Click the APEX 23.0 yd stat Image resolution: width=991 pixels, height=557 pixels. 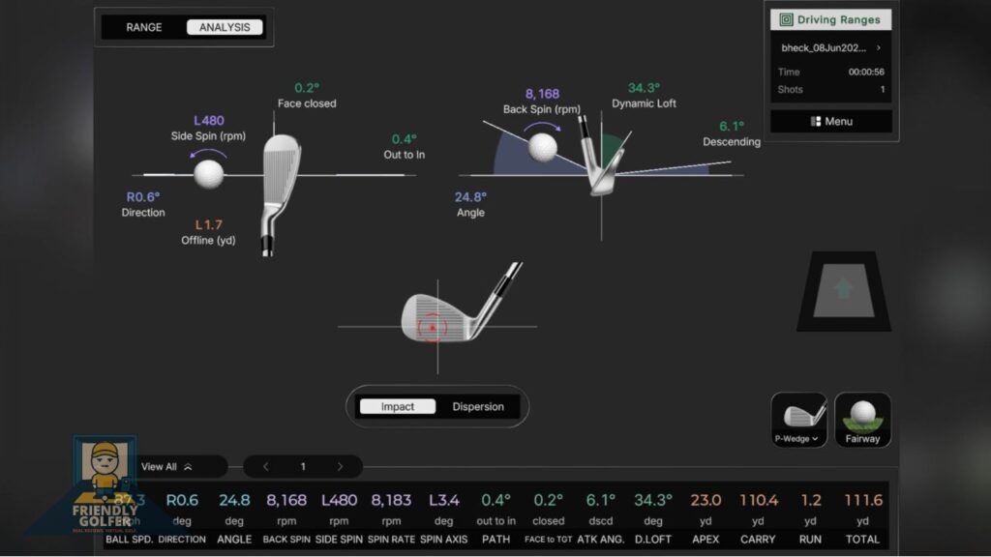click(706, 518)
